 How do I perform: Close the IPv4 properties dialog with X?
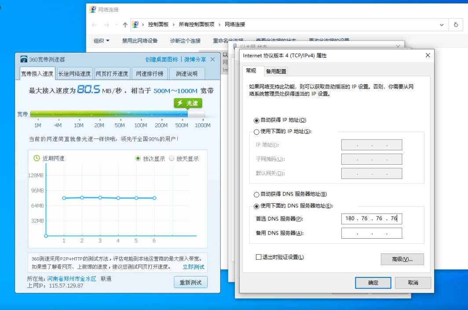coord(428,55)
